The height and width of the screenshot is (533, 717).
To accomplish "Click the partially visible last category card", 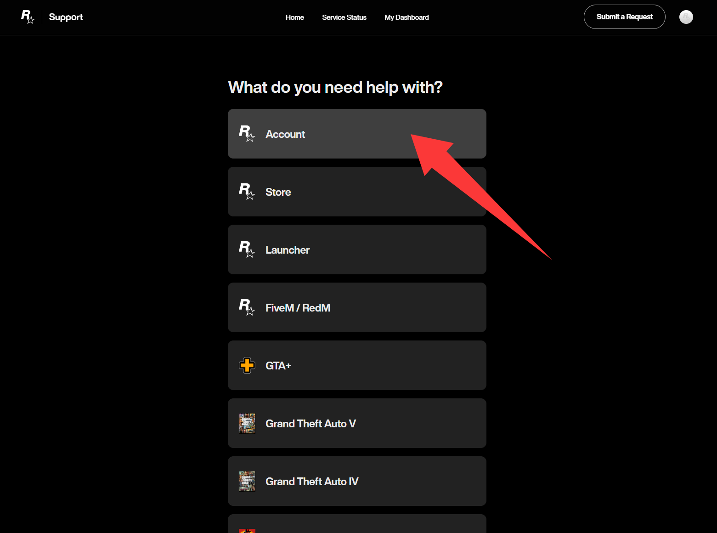I will pos(356,524).
